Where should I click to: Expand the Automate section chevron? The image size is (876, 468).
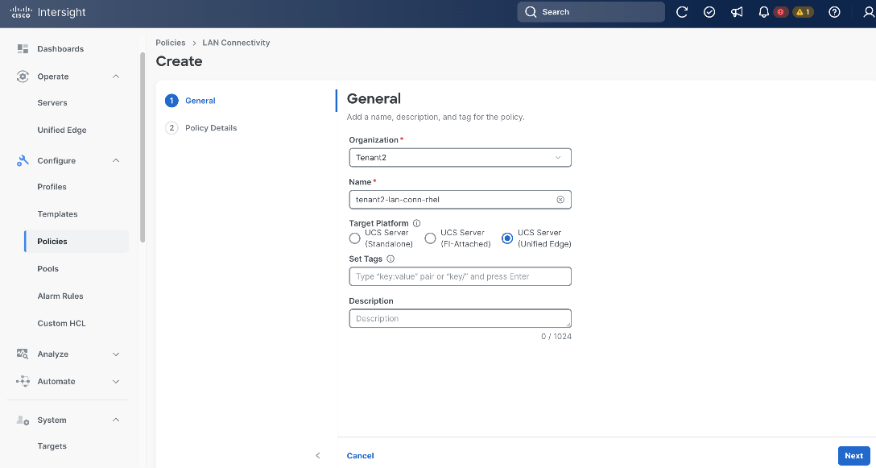point(116,381)
